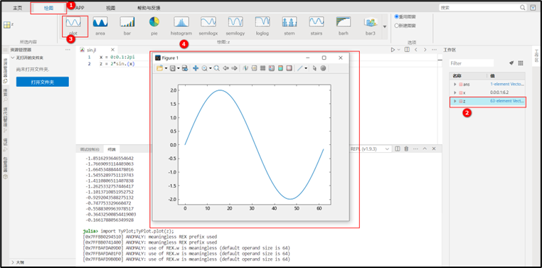542x268 pixels.
Task: Click the split editor icon
Action: [407, 50]
